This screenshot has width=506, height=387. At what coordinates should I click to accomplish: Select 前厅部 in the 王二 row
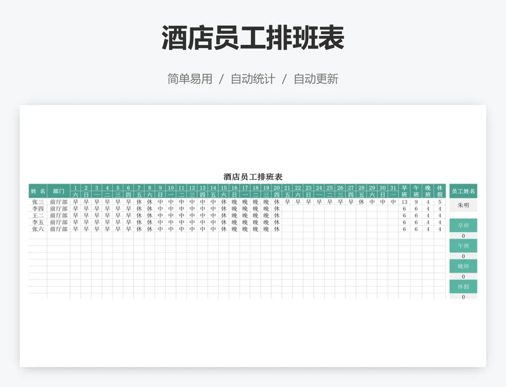(x=58, y=215)
